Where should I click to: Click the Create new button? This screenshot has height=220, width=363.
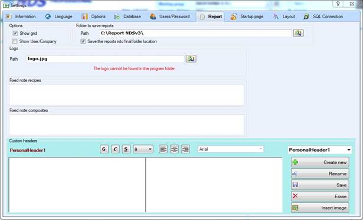[x=320, y=162]
